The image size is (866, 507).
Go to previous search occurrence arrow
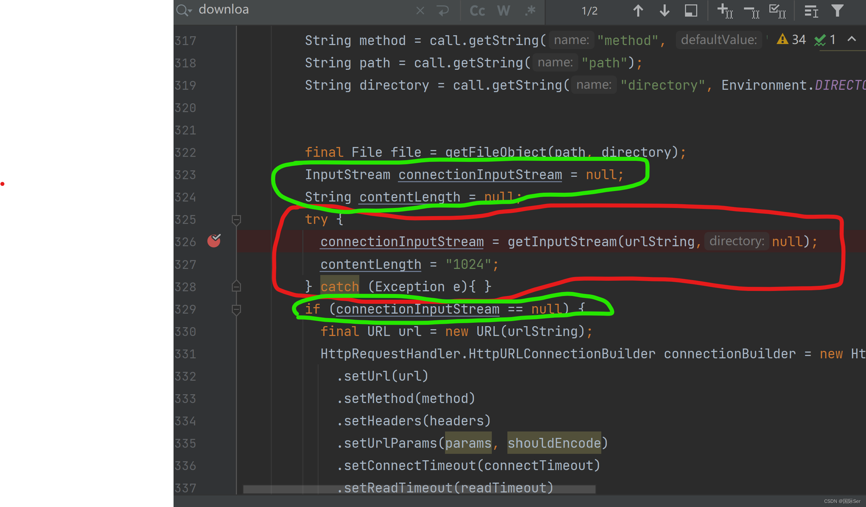[638, 10]
